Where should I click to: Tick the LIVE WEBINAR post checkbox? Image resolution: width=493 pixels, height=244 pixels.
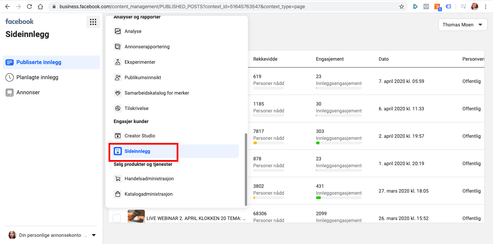(117, 218)
